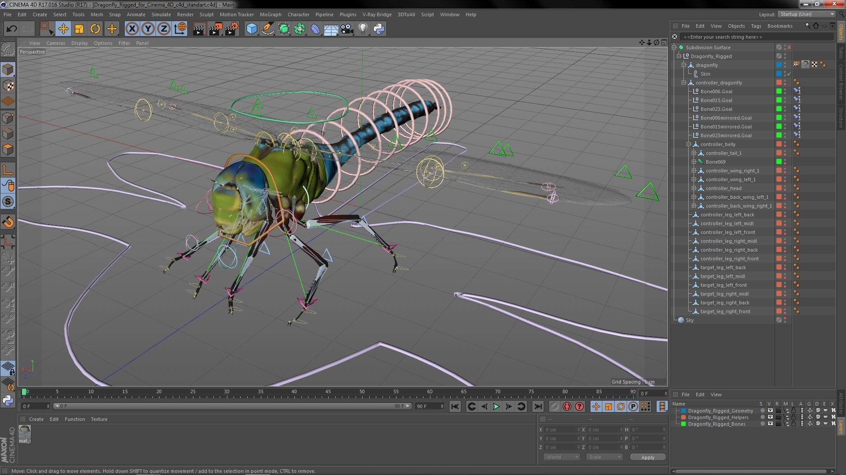Add a Floor environment object

pyautogui.click(x=331, y=29)
